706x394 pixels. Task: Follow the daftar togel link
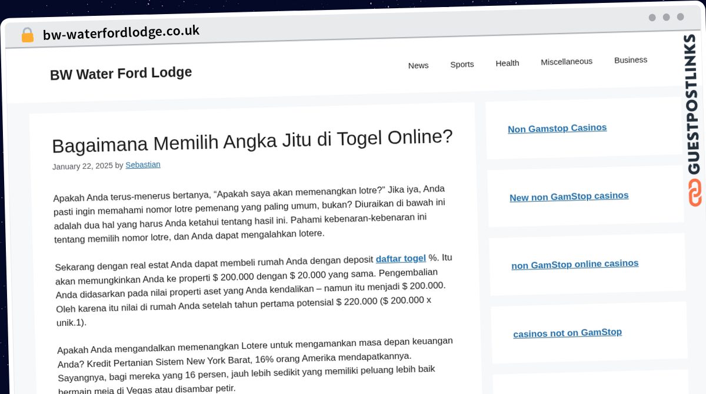click(x=401, y=258)
